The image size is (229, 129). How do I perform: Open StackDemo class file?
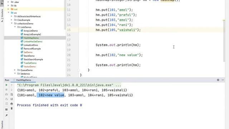pos(29,56)
